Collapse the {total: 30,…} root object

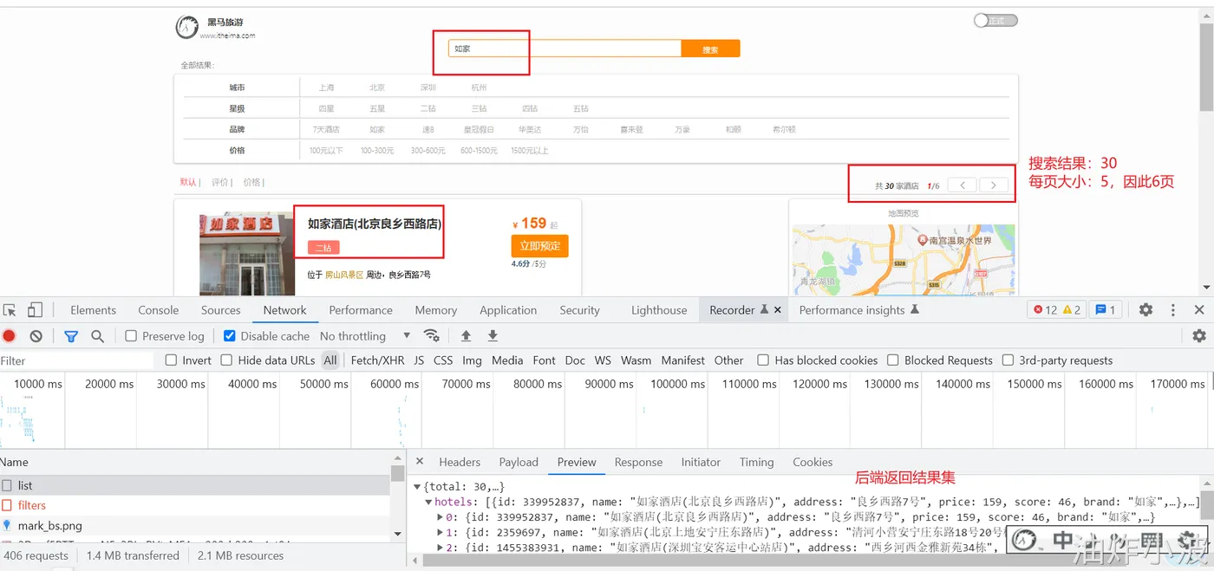pos(417,487)
